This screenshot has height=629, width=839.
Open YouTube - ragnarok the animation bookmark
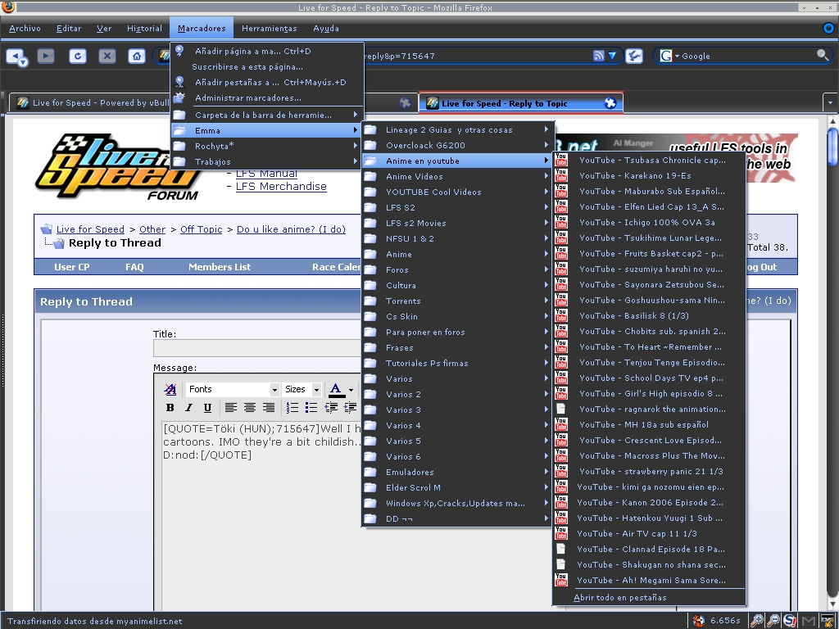click(649, 410)
